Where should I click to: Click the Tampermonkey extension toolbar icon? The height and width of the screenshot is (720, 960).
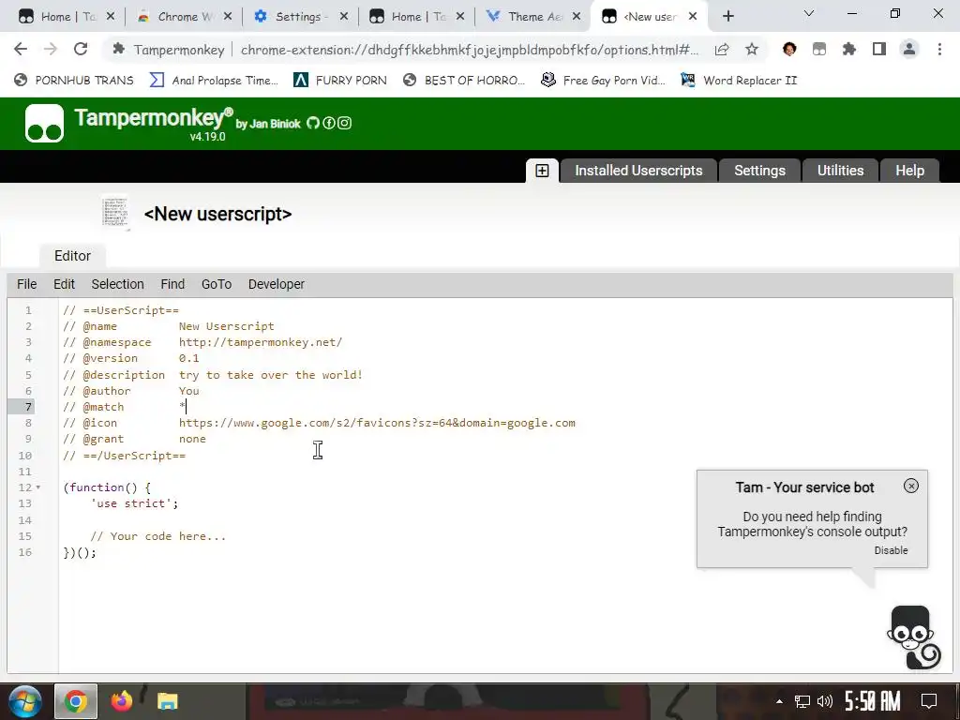(x=819, y=50)
